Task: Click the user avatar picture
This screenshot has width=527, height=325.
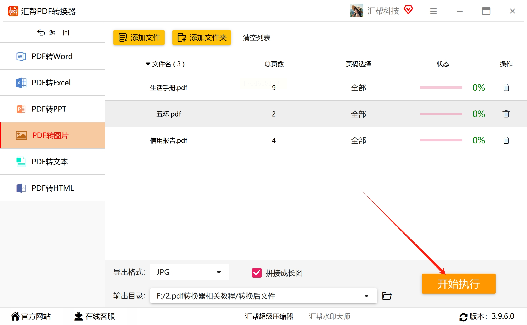Action: [x=356, y=11]
